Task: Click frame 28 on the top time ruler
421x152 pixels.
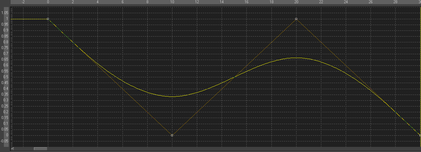Action: [x=396, y=2]
